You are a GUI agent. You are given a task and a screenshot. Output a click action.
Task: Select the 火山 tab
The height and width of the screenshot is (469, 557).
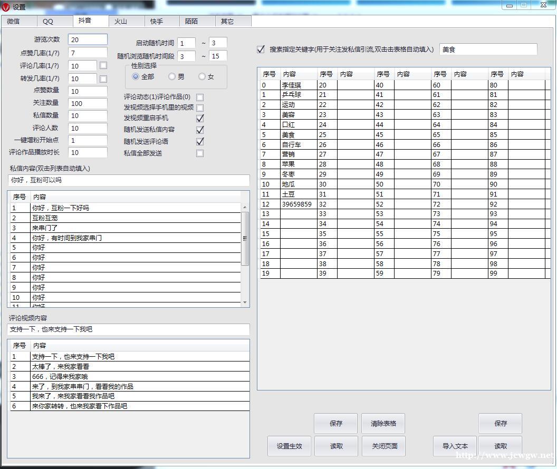click(x=121, y=22)
